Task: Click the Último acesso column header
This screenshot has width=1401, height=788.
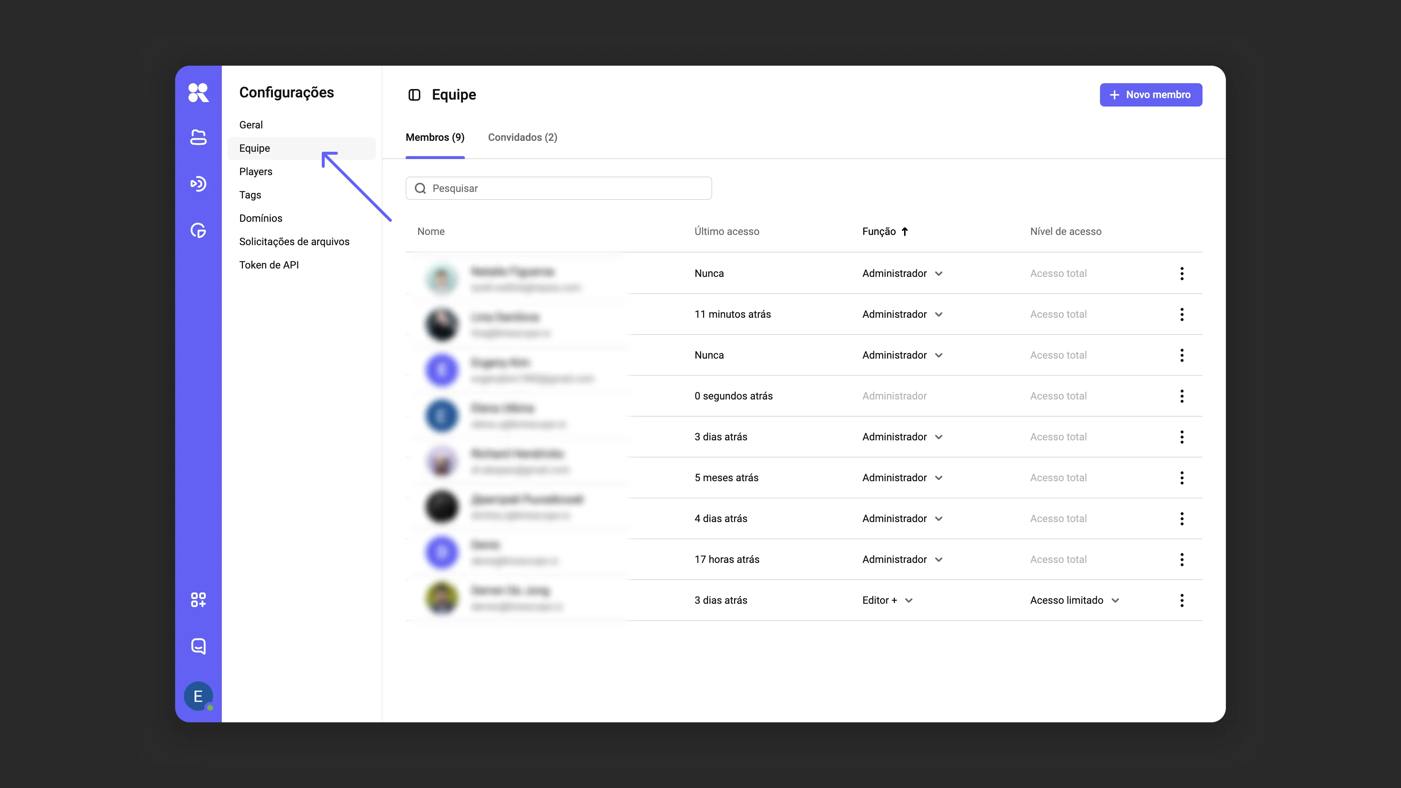Action: (x=727, y=232)
